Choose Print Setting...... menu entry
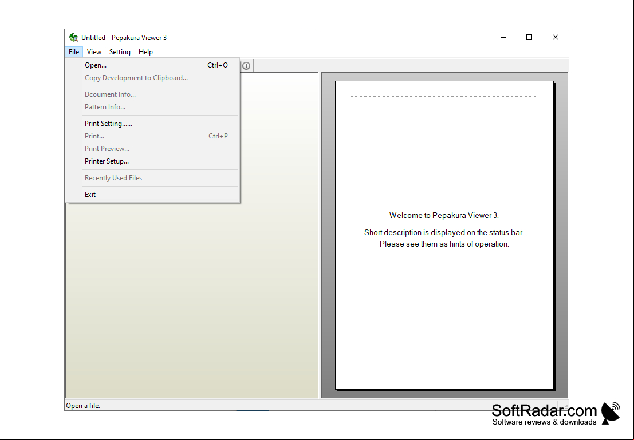The image size is (634, 440). 153,123
